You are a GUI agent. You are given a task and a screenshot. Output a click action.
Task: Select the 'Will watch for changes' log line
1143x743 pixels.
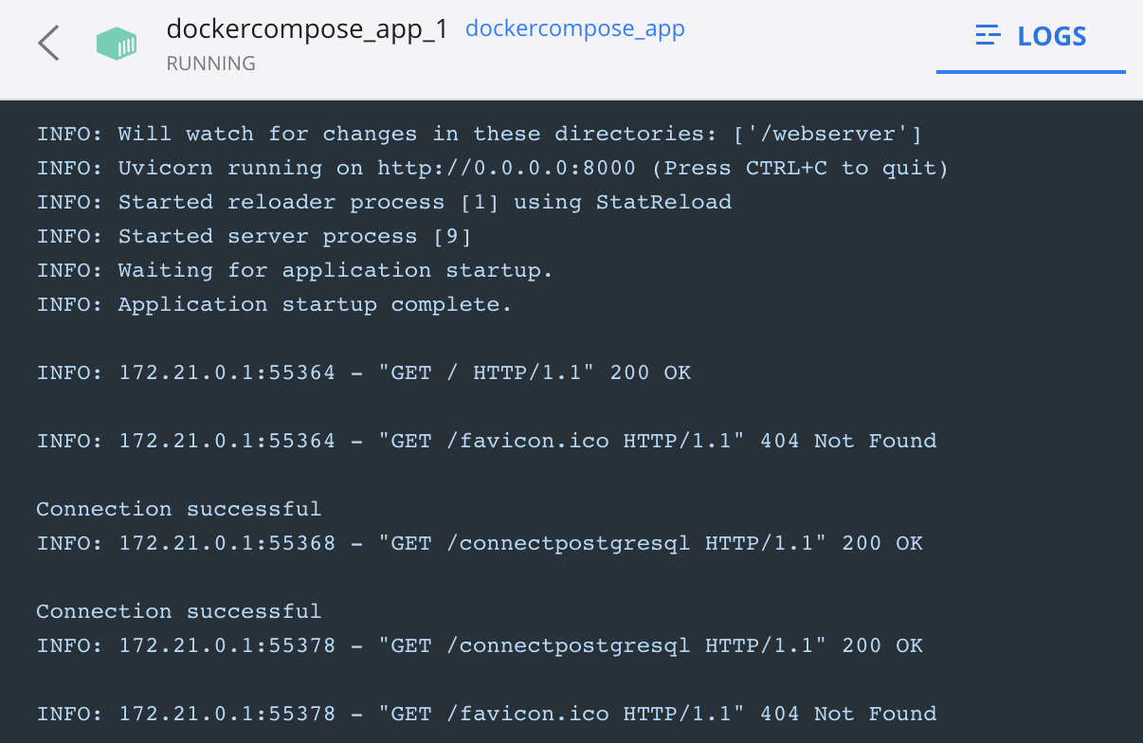coord(479,134)
